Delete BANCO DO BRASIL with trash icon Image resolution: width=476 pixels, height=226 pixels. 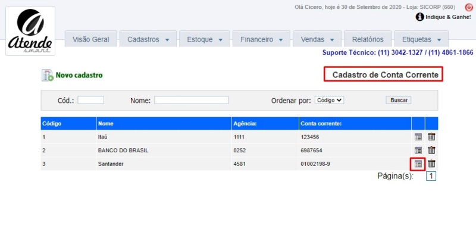pyautogui.click(x=431, y=150)
